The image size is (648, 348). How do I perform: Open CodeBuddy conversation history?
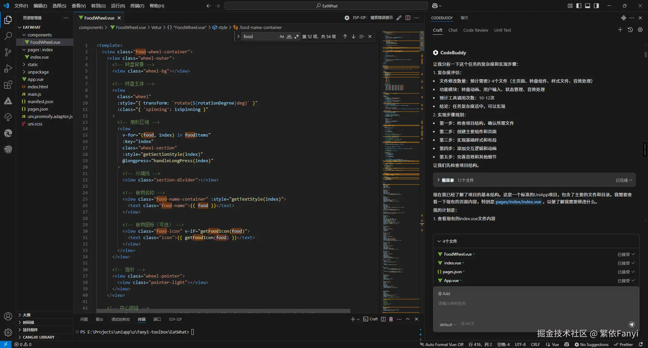pos(630,30)
